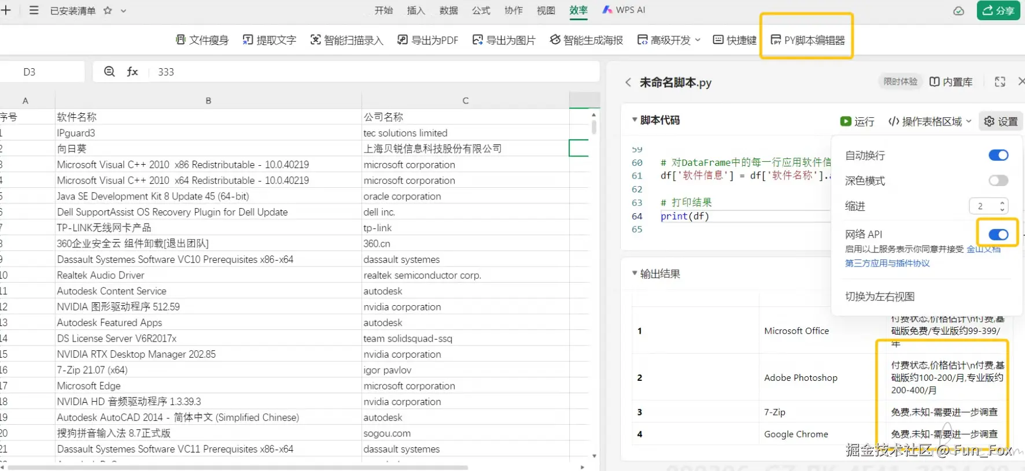Click the green 分享 button
The image size is (1025, 471).
998,10
